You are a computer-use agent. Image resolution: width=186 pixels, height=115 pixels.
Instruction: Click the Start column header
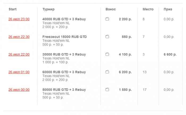(12, 9)
